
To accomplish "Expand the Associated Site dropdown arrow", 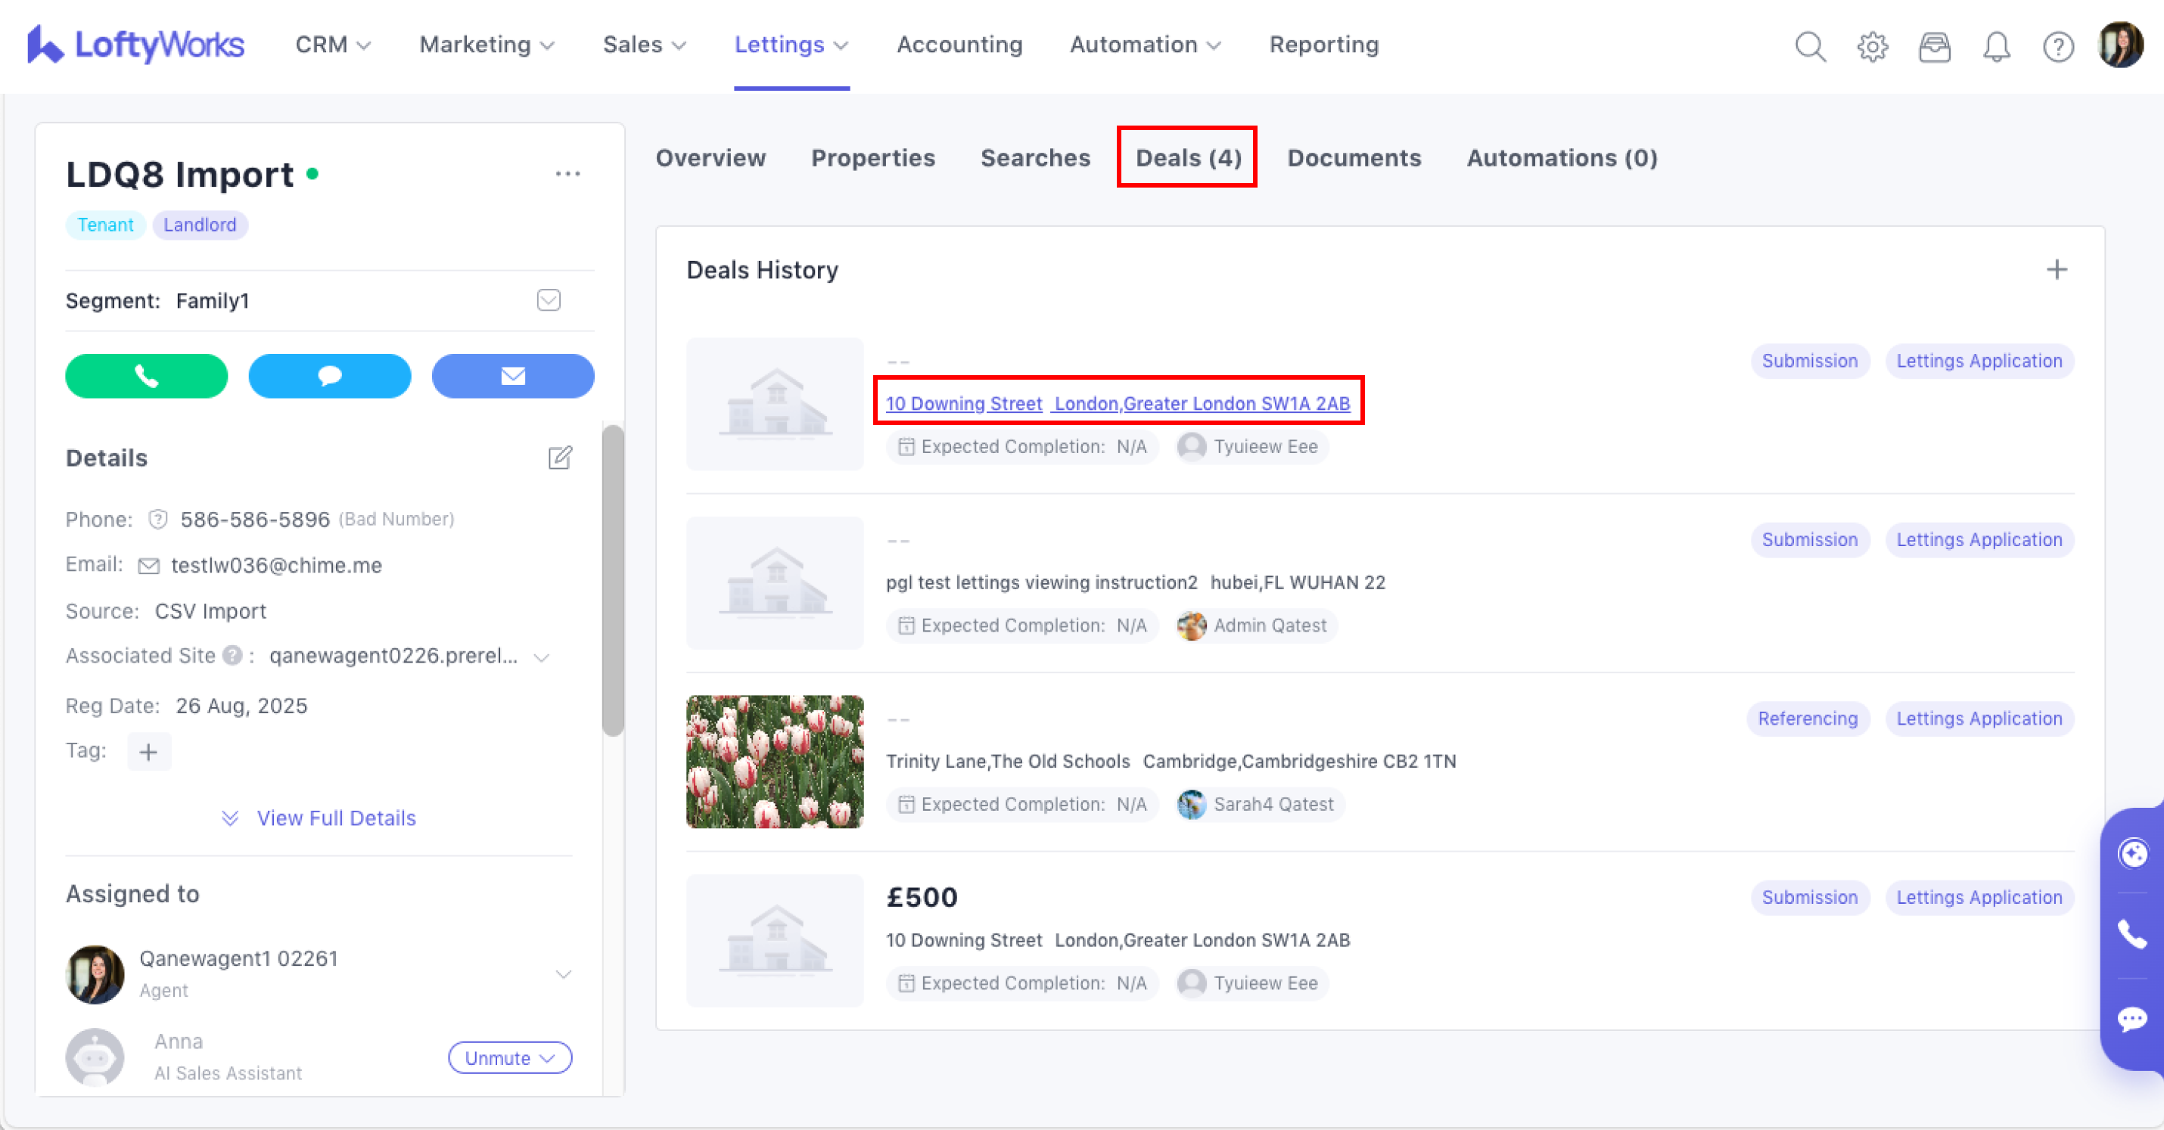I will (542, 657).
